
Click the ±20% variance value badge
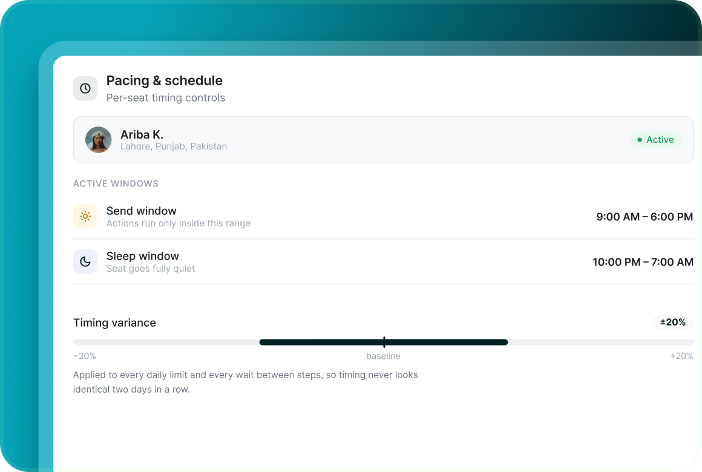(673, 322)
